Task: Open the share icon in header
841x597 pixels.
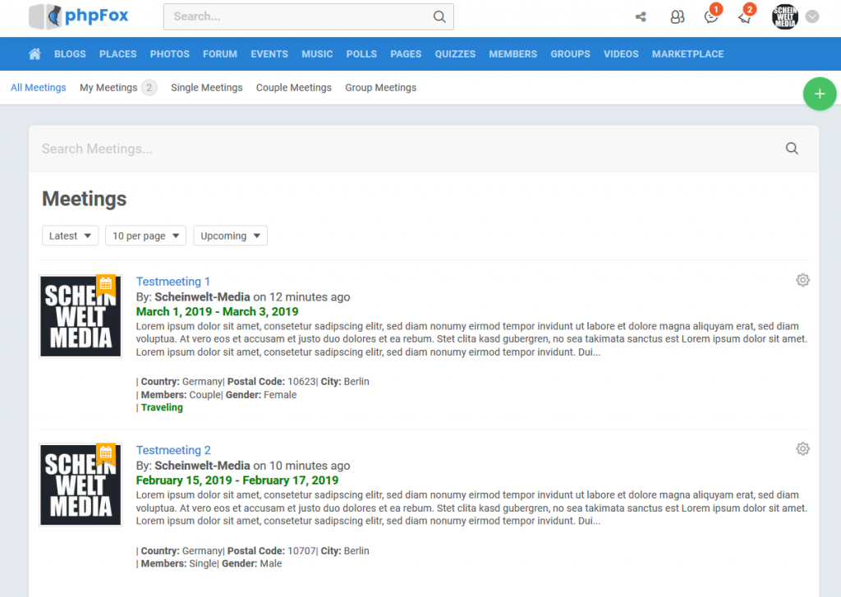Action: point(641,17)
